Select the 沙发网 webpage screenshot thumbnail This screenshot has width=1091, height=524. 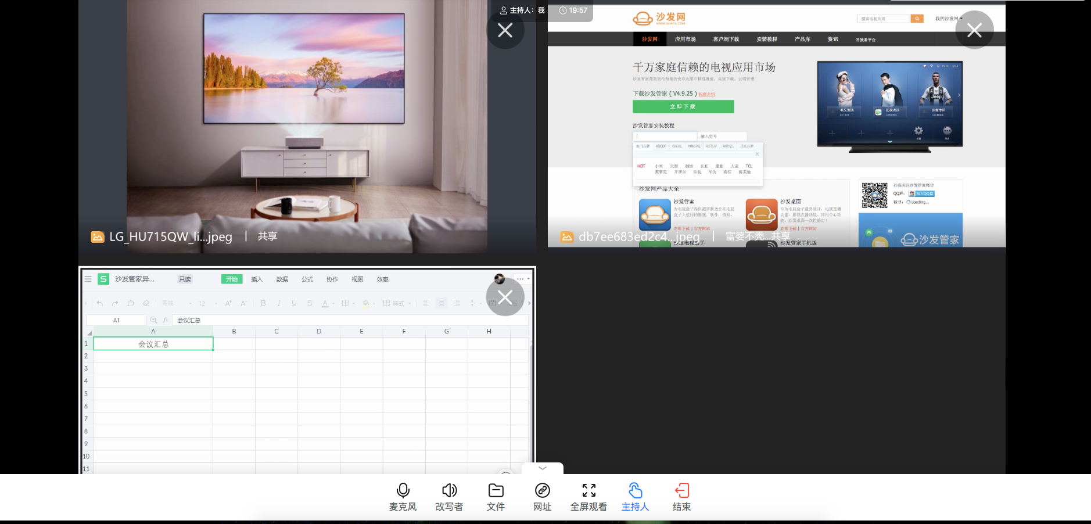click(776, 125)
